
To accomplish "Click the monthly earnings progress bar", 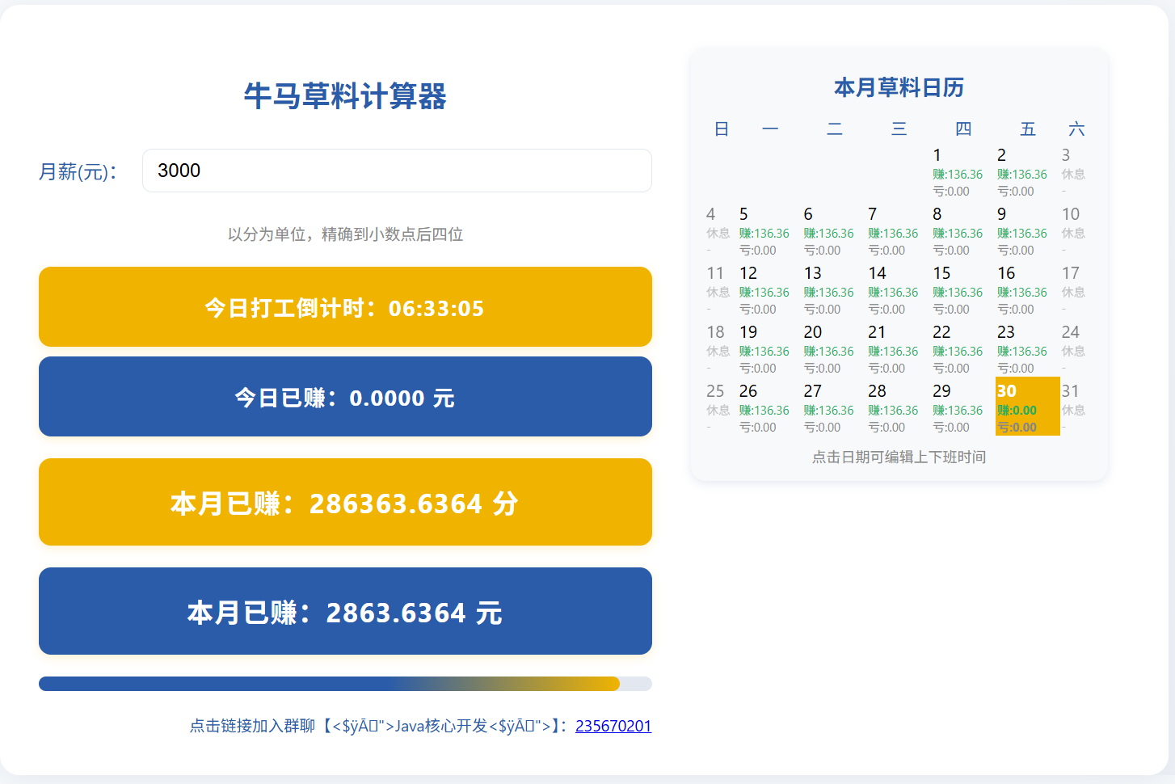I will (x=345, y=684).
